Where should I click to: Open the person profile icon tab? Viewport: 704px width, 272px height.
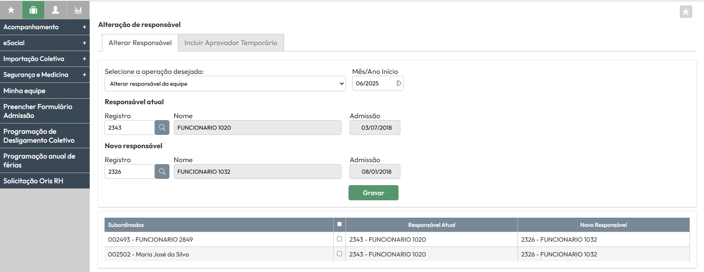[56, 10]
